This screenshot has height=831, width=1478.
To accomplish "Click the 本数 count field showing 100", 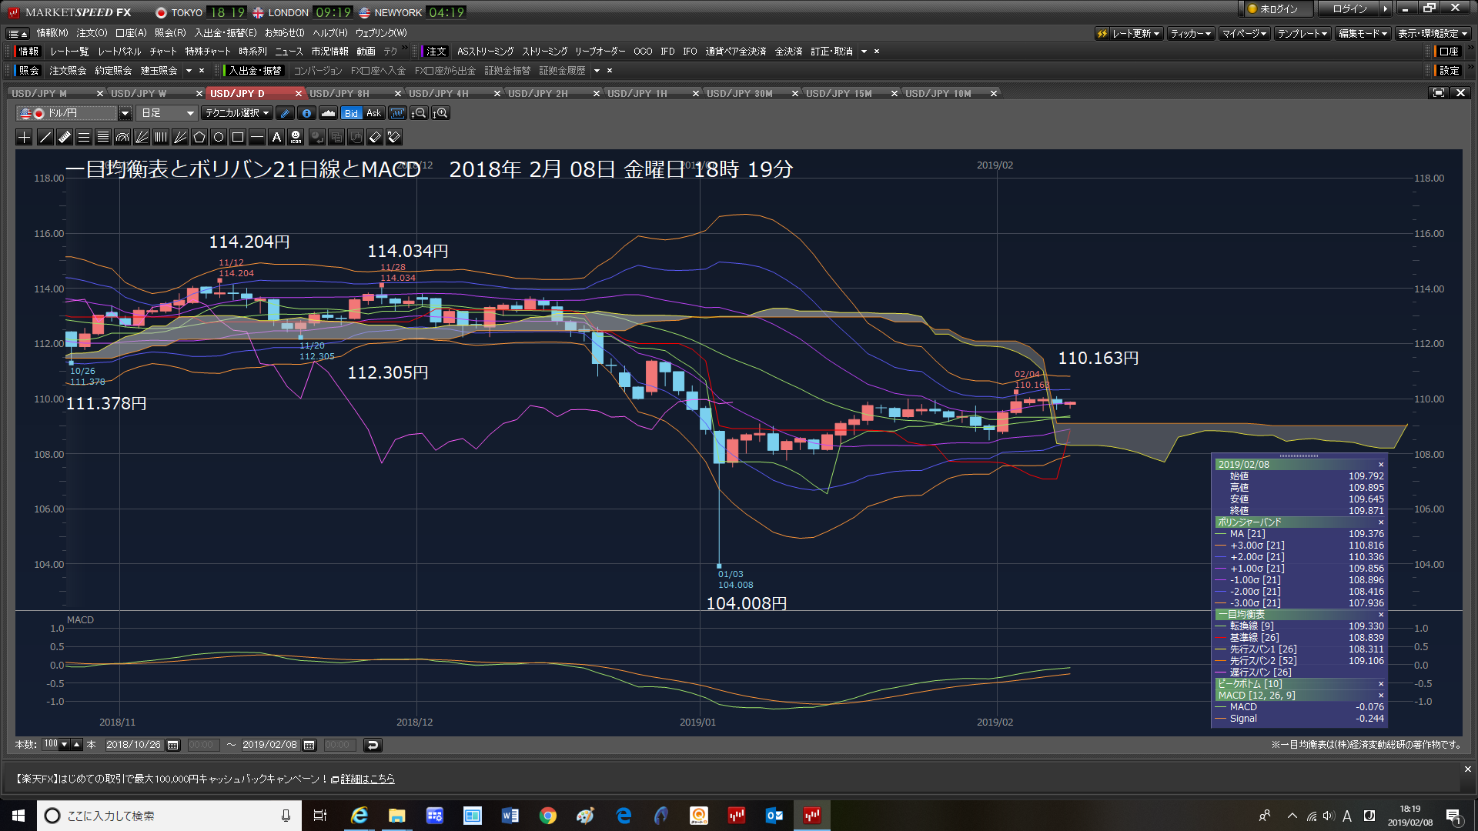I will click(x=52, y=744).
